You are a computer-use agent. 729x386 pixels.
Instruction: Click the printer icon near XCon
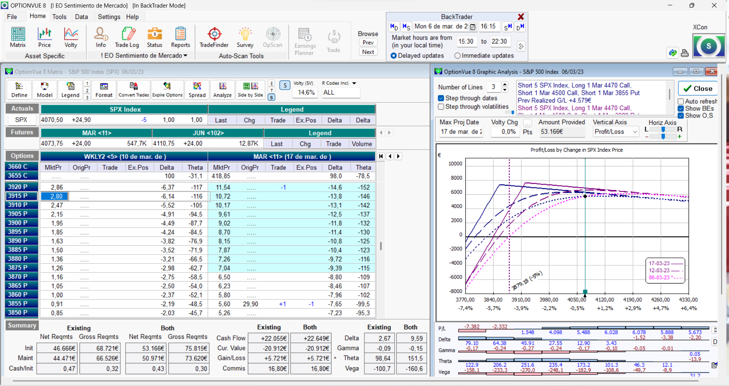685,53
